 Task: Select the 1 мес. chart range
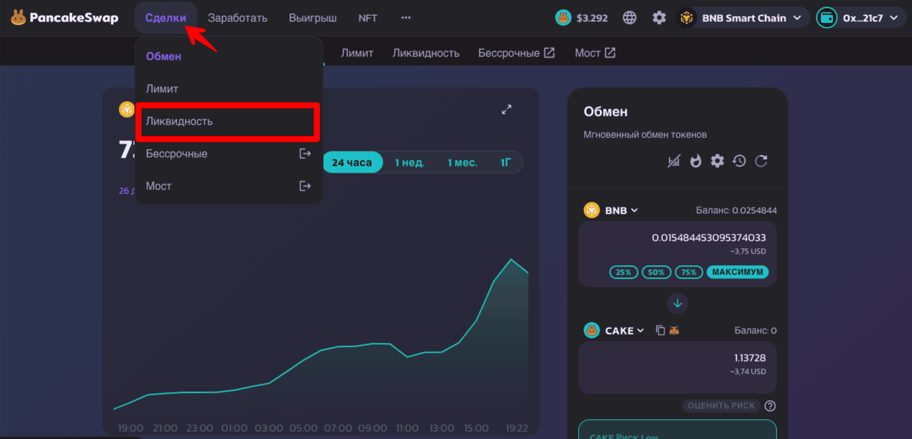pyautogui.click(x=462, y=162)
